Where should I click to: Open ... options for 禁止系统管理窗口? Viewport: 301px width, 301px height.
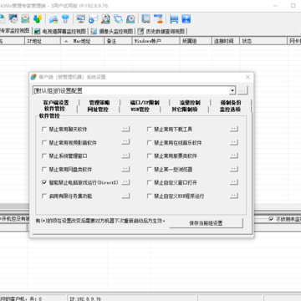[x=126, y=156]
